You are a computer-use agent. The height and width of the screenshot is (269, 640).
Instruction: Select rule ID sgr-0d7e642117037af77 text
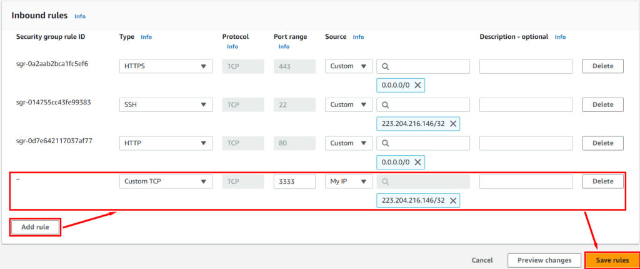tap(53, 141)
